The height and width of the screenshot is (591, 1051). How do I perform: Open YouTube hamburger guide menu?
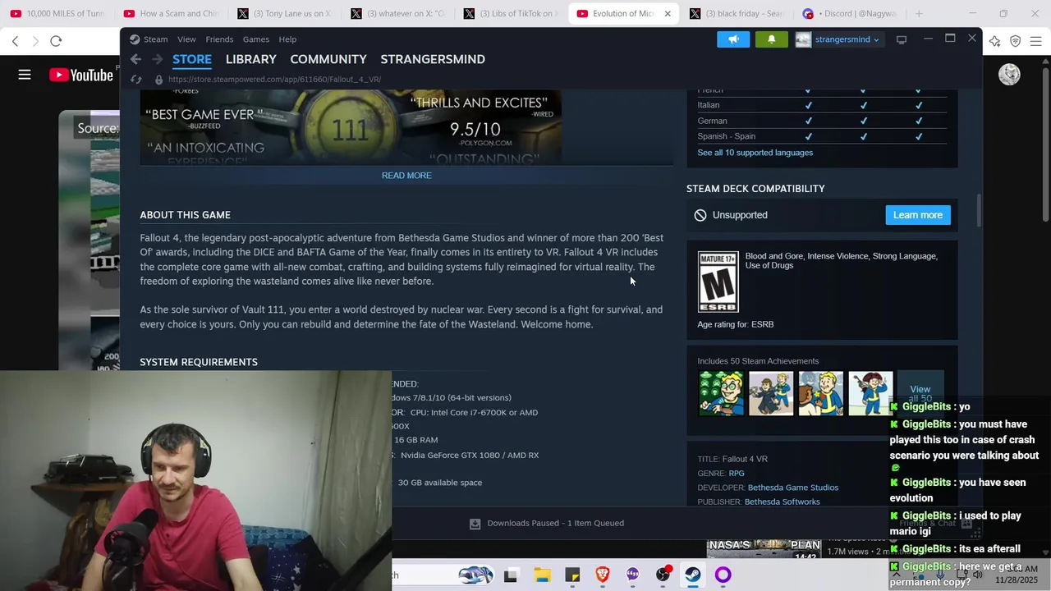point(25,75)
